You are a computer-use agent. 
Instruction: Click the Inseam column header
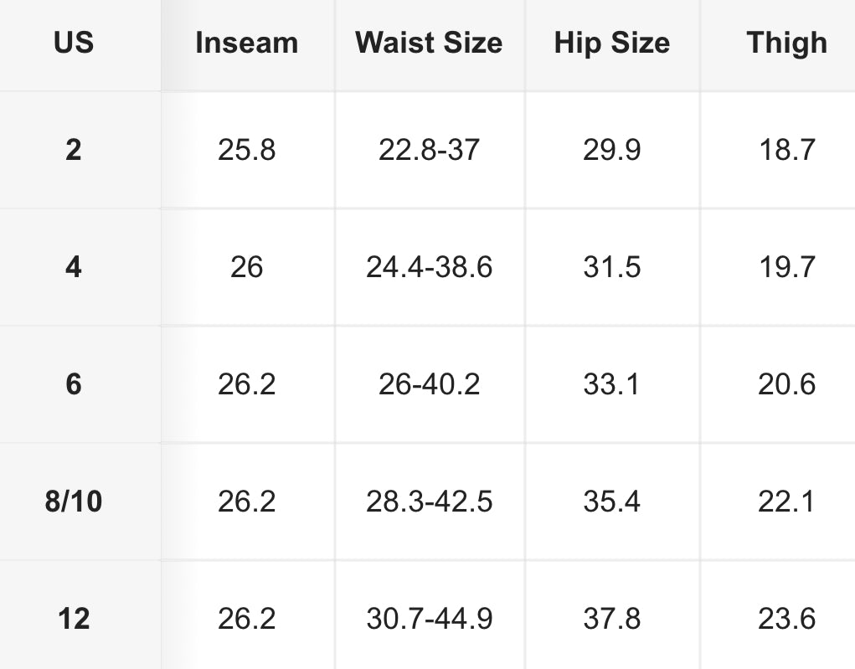[246, 43]
